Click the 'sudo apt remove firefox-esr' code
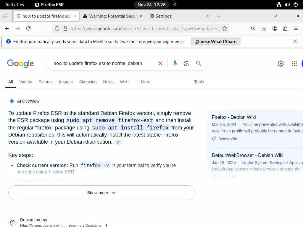The width and height of the screenshot is (303, 227). 109,120
